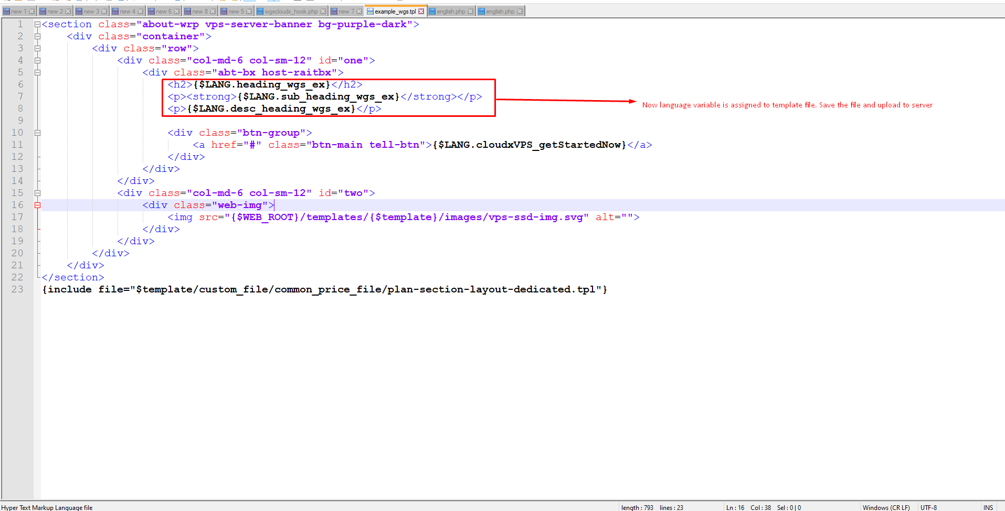The image size is (1005, 511).
Task: Click UTF-8 encoding in status bar
Action: [928, 507]
